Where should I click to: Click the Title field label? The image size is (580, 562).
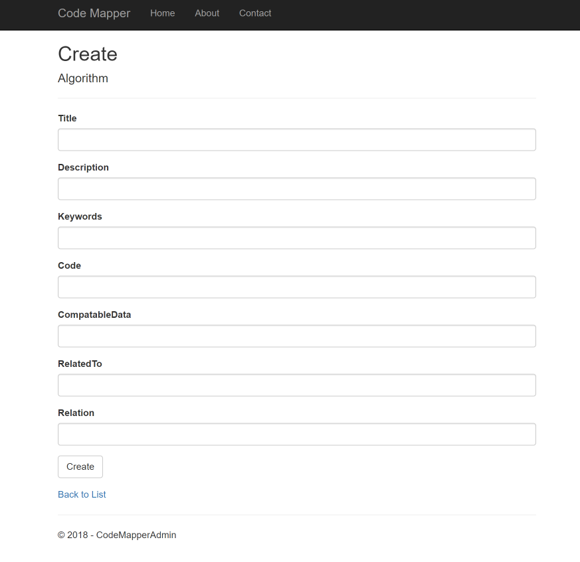coord(67,118)
